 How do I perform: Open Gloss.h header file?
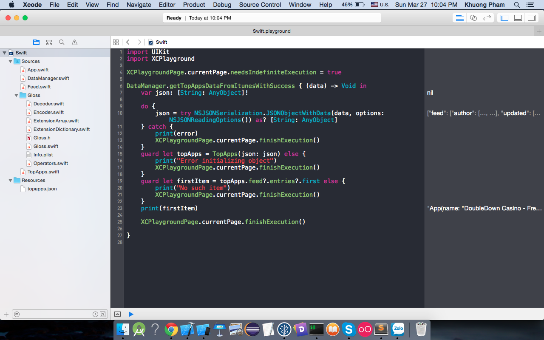coord(42,138)
